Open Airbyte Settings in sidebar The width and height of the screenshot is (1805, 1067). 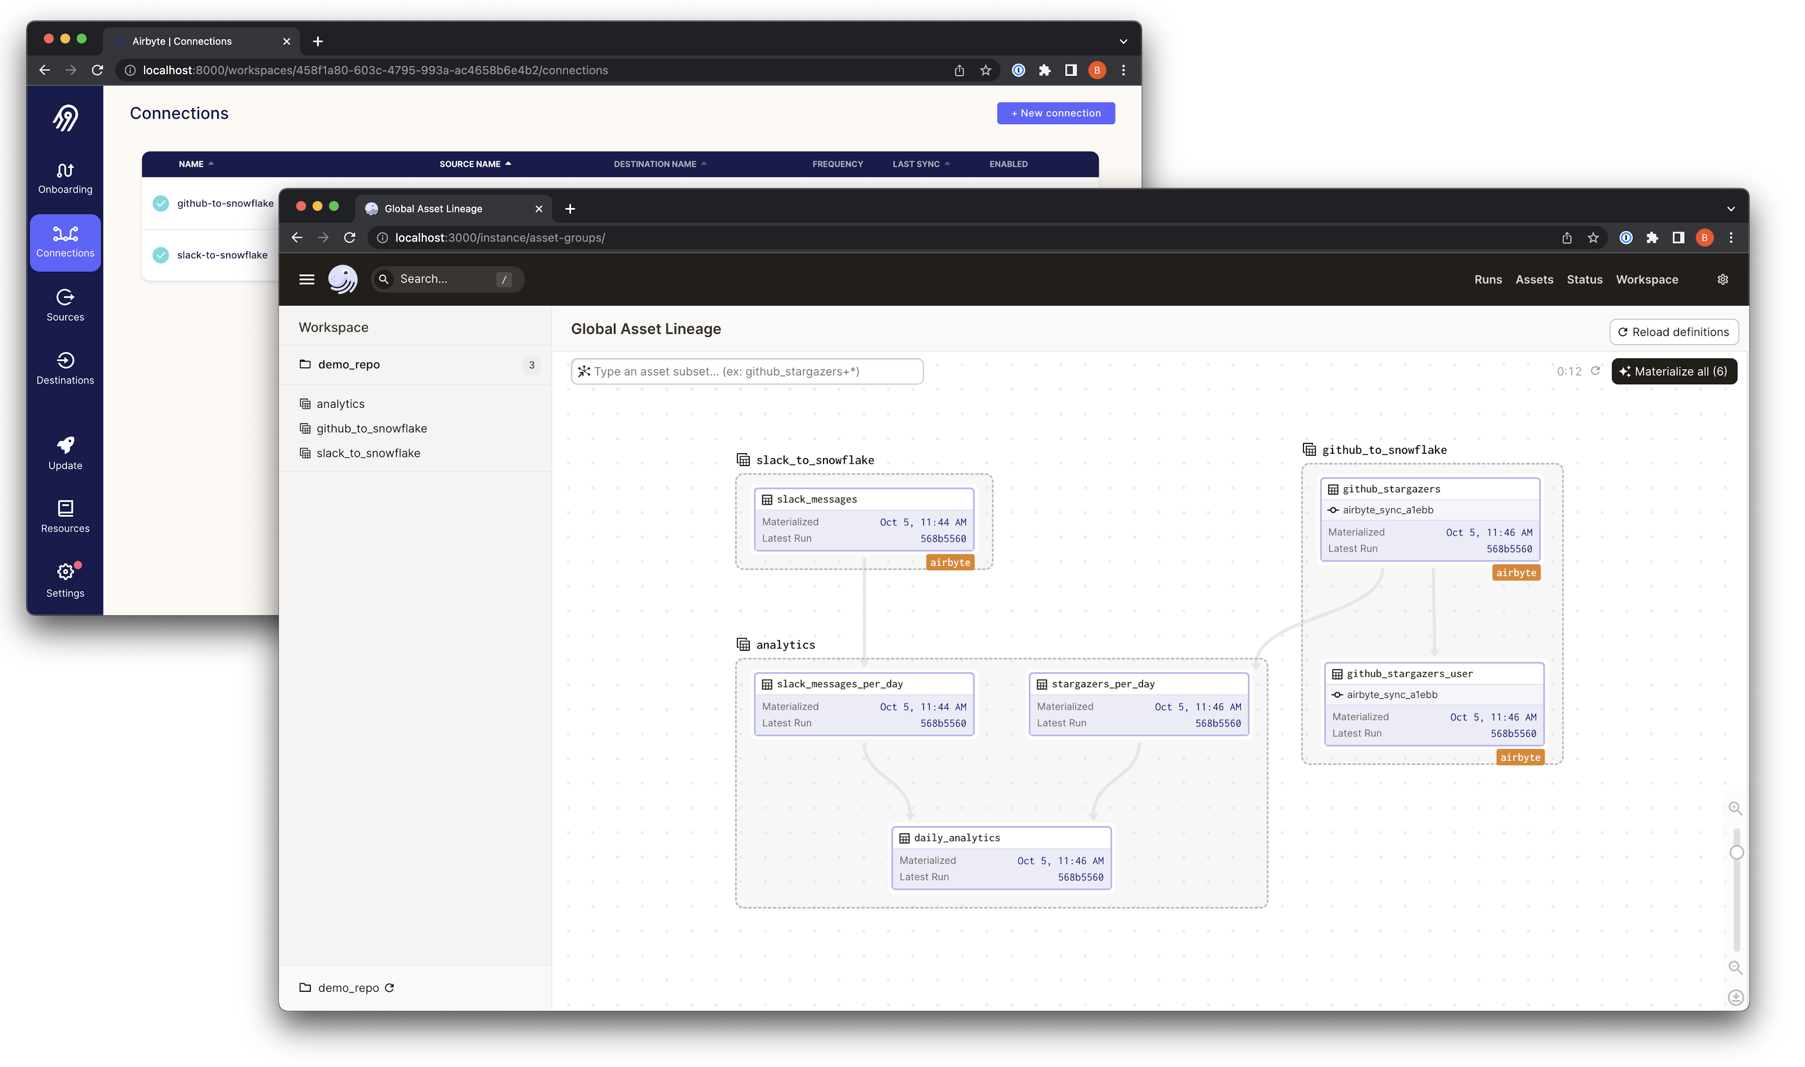pos(65,580)
